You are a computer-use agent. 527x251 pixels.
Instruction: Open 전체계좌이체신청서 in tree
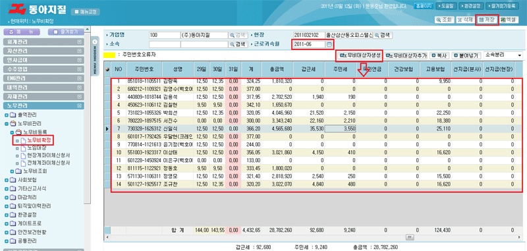click(48, 163)
